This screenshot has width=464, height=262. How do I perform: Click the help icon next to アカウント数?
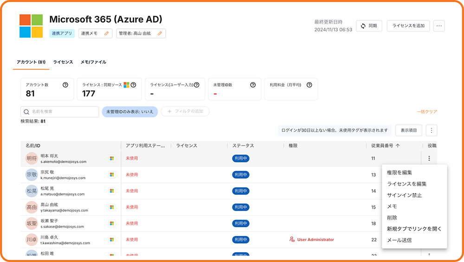pyautogui.click(x=65, y=85)
